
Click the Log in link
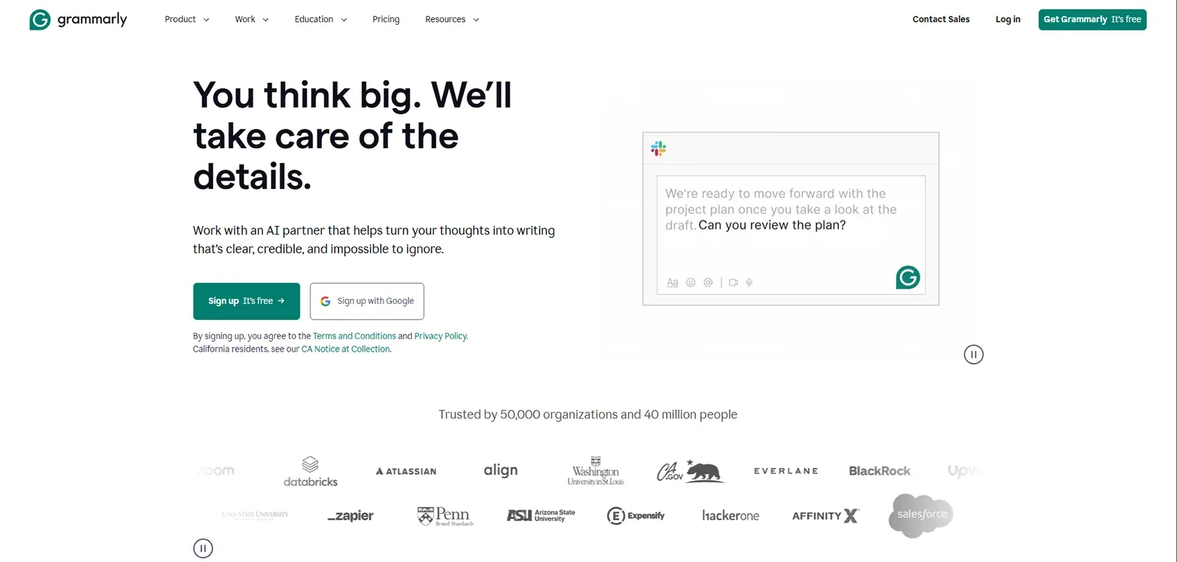click(x=1007, y=19)
